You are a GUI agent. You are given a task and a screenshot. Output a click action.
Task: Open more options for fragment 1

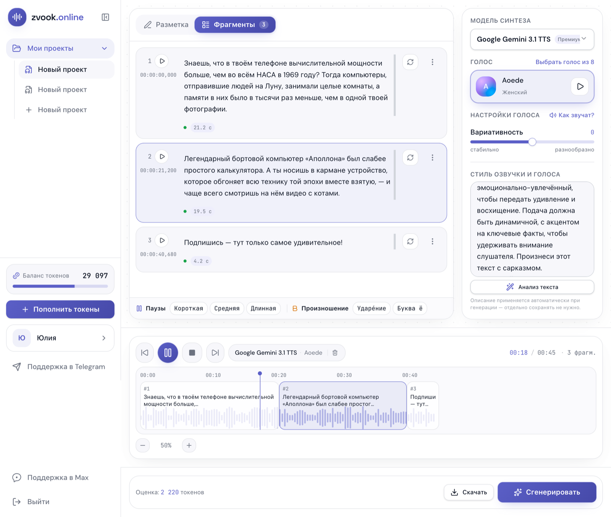[432, 62]
